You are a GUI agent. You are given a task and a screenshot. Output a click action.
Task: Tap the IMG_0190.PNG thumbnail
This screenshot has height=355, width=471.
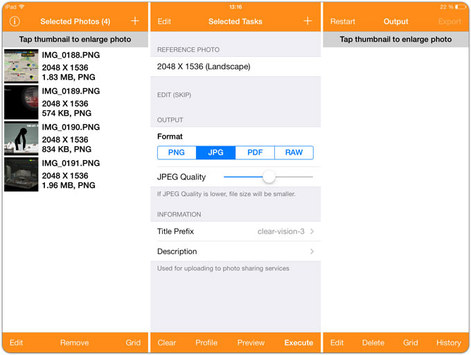(21, 138)
